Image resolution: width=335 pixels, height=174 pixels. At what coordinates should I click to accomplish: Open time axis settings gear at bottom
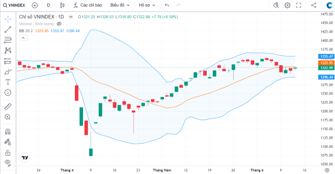[x=327, y=170]
